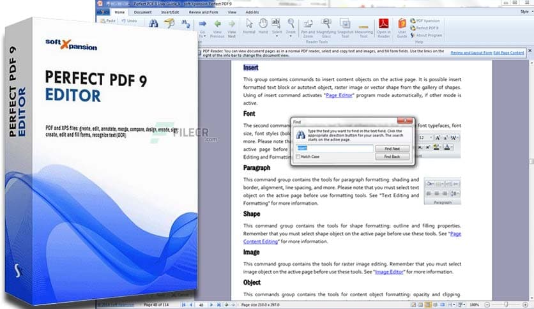Open the Select tool dropdown arrow
This screenshot has height=309, width=534.
point(277,36)
